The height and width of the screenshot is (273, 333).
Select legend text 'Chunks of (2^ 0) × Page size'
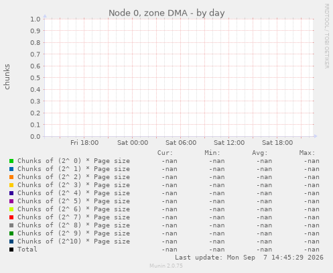point(74,161)
